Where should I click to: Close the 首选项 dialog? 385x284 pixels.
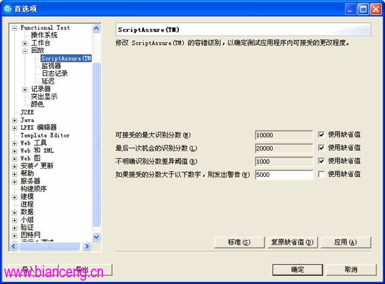[376, 9]
